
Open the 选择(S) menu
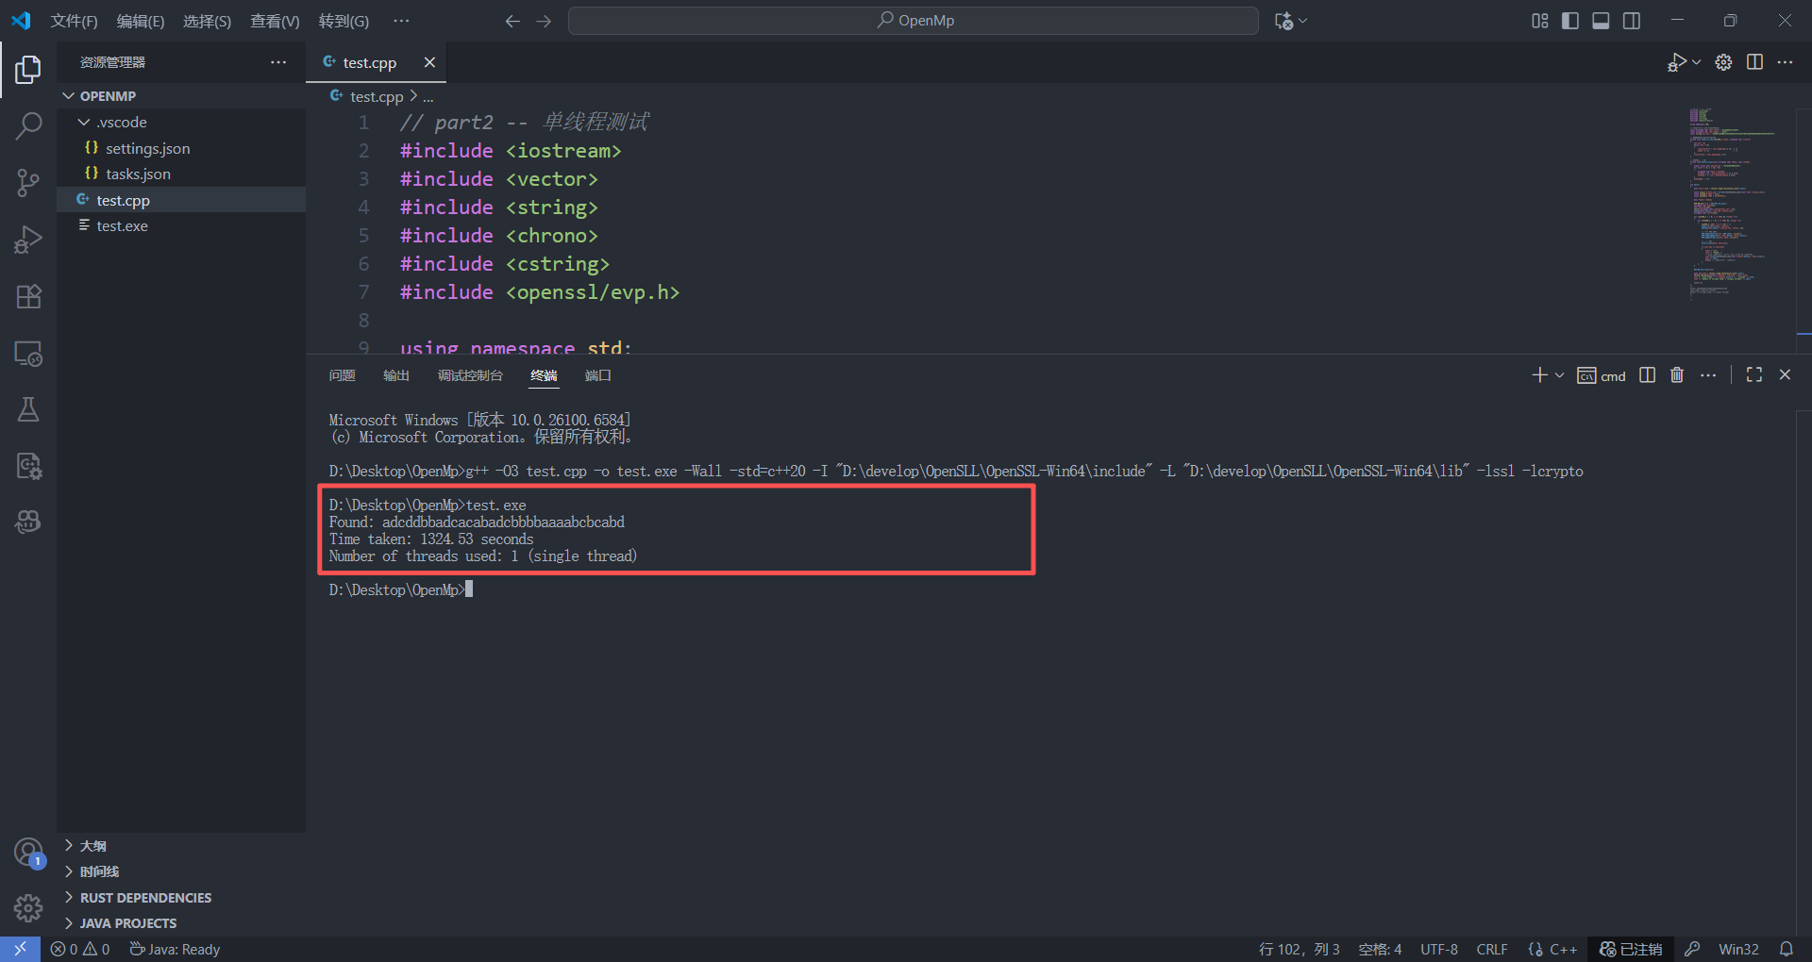pyautogui.click(x=207, y=21)
